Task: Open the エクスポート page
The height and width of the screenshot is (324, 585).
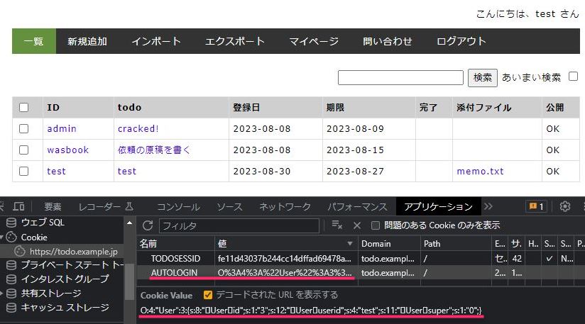Action: point(235,41)
